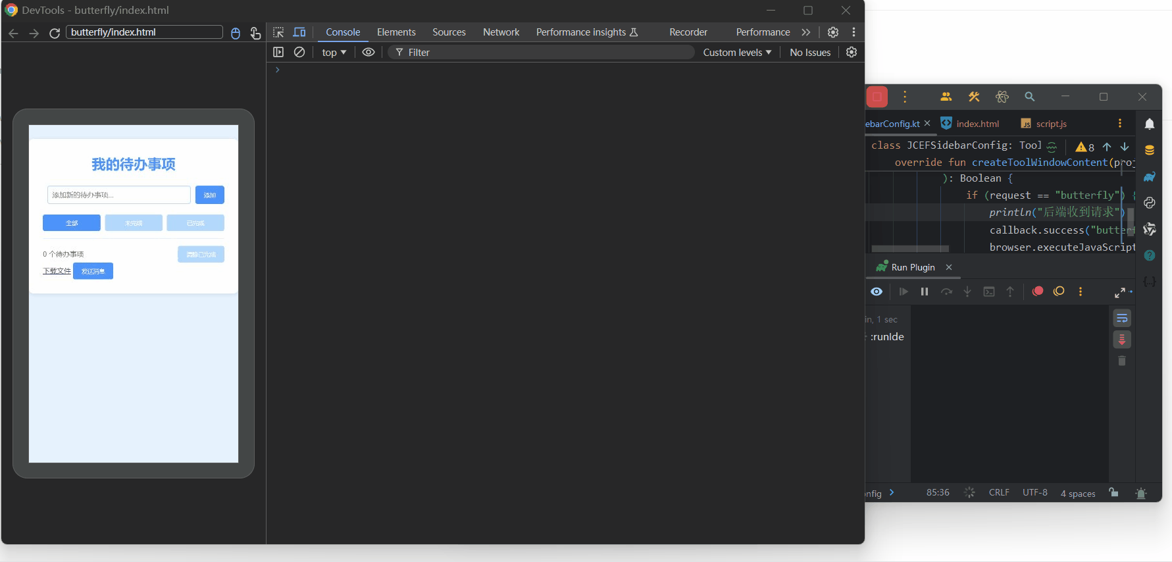Toggle scroll to end in run console
1172x562 pixels.
(x=1122, y=340)
